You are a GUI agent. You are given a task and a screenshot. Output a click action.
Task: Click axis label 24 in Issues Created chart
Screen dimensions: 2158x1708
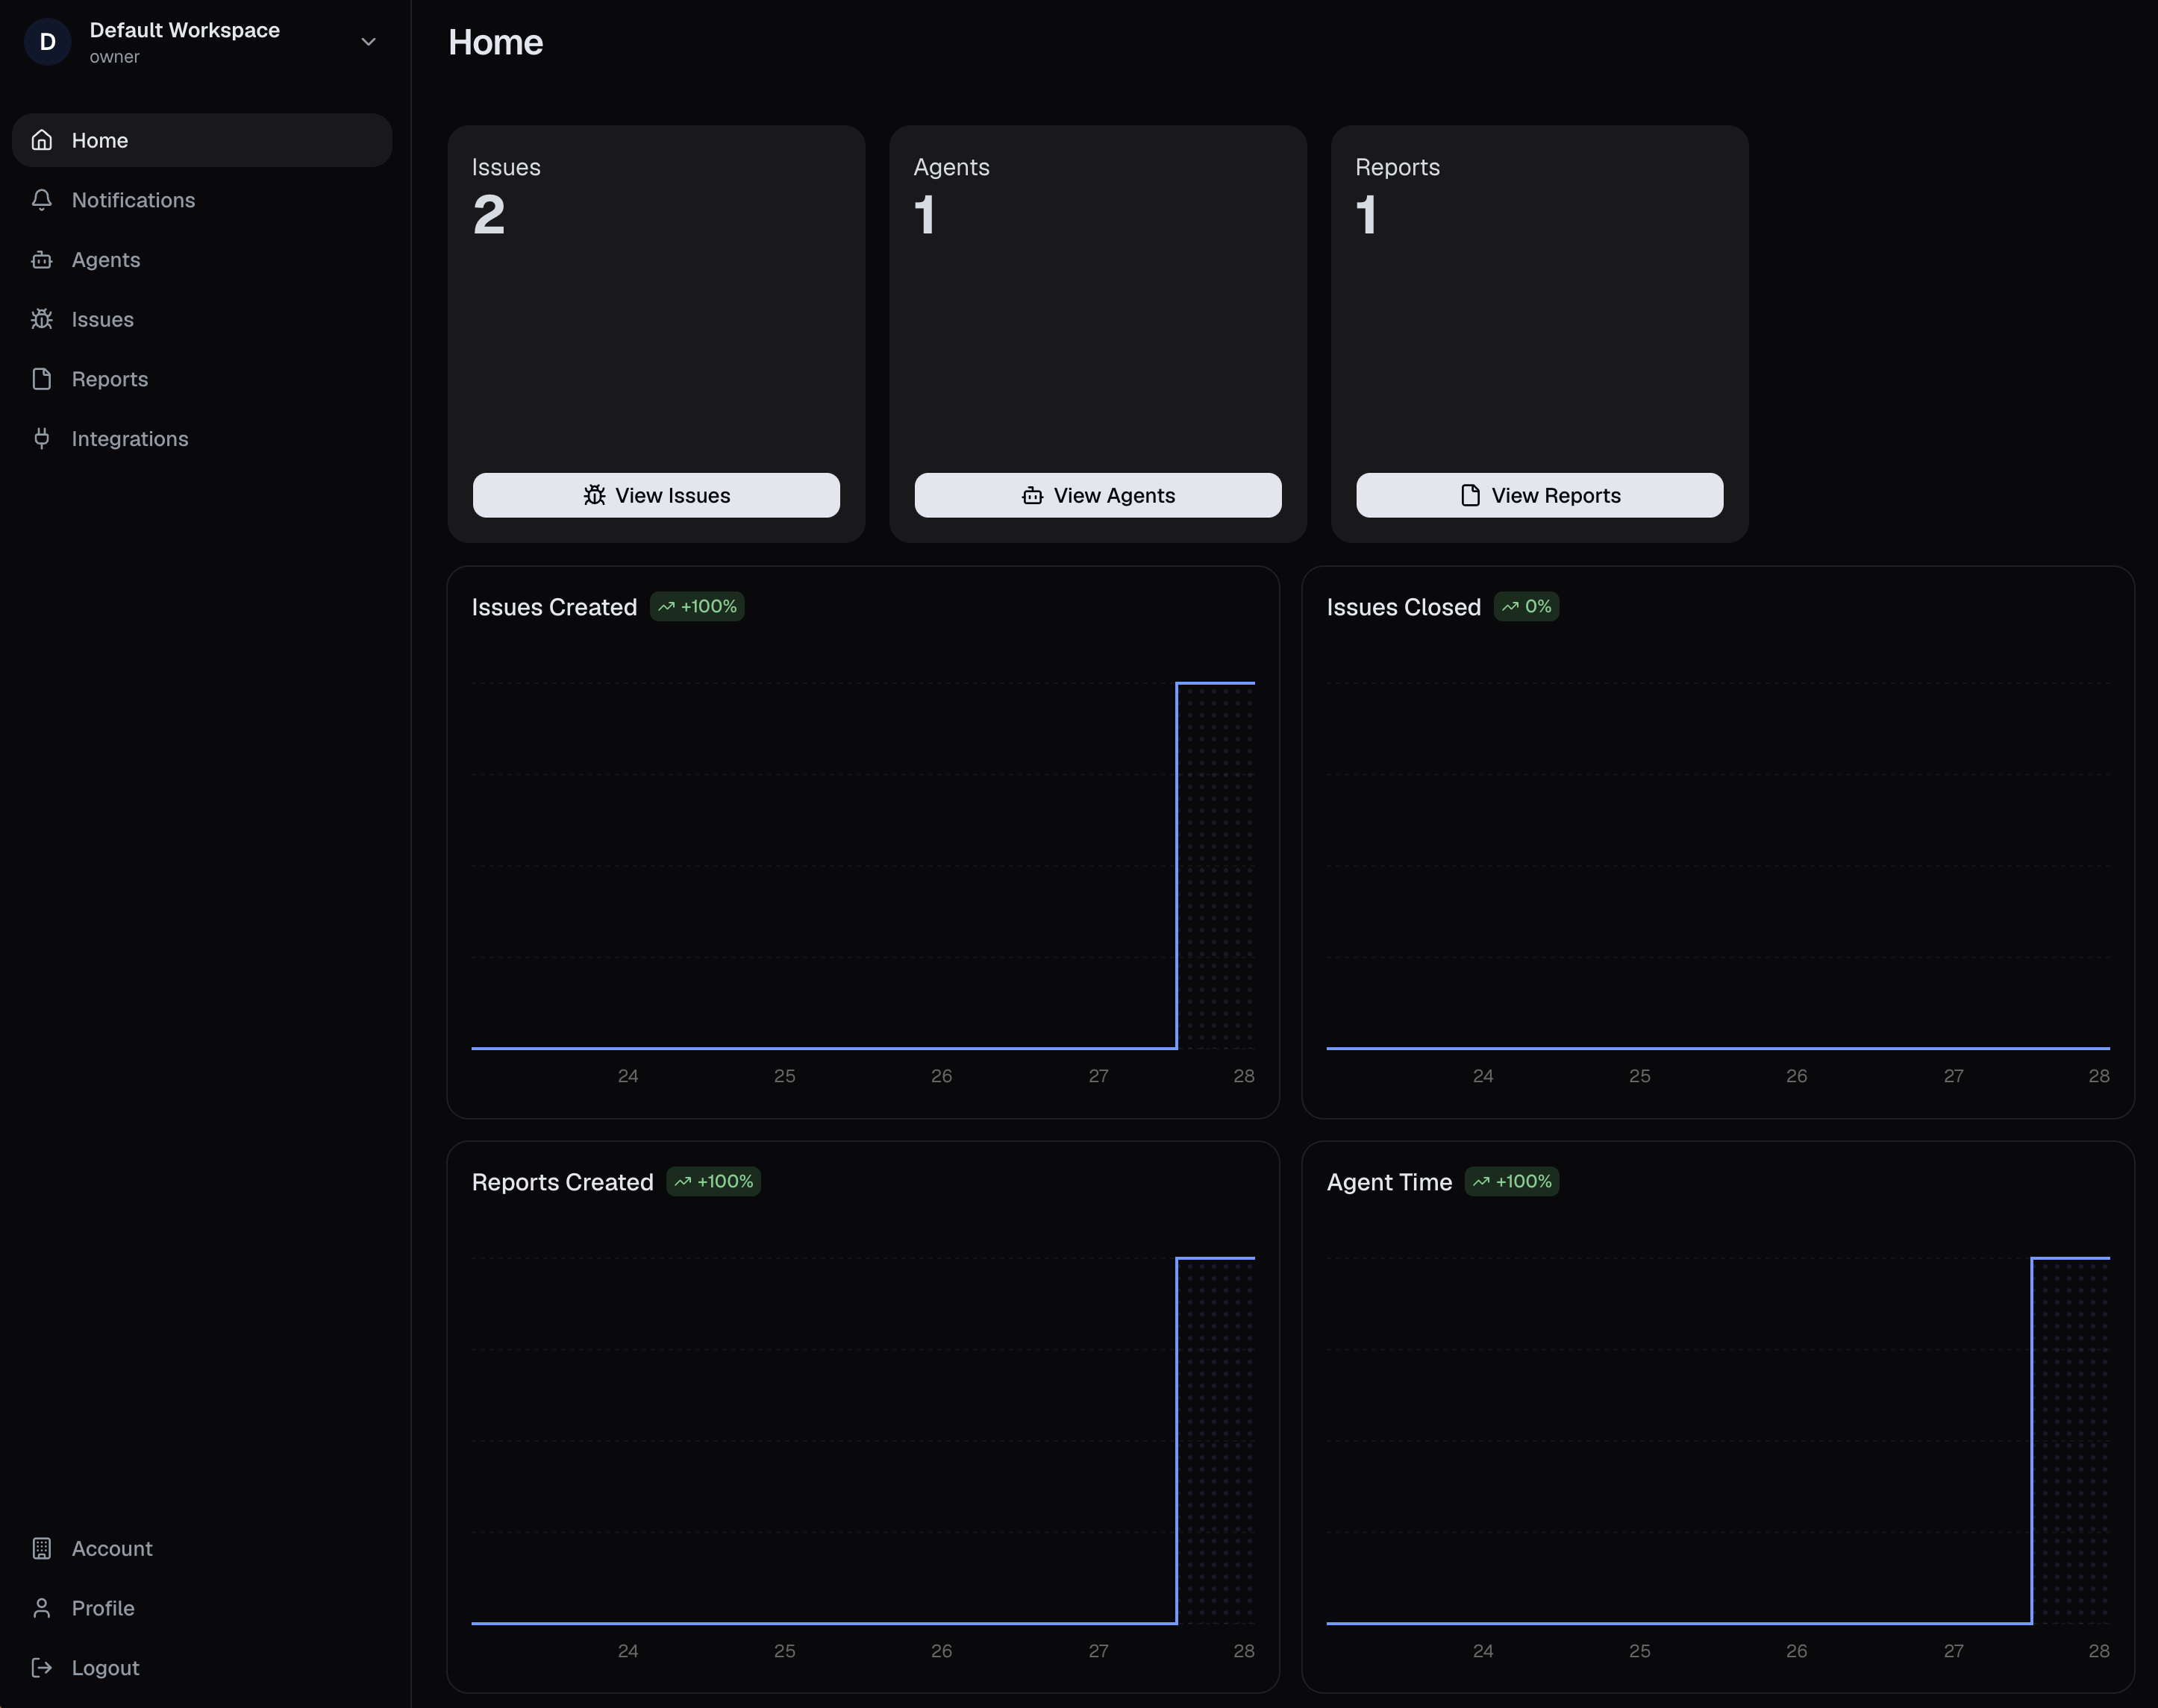click(628, 1076)
